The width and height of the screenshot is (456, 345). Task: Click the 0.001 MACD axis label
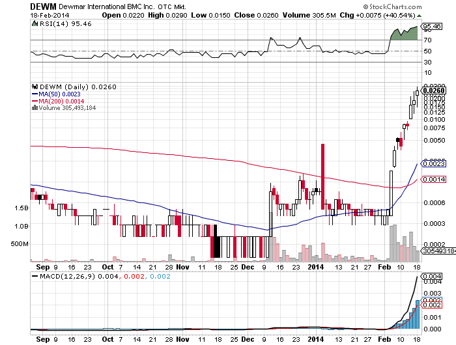click(x=433, y=318)
